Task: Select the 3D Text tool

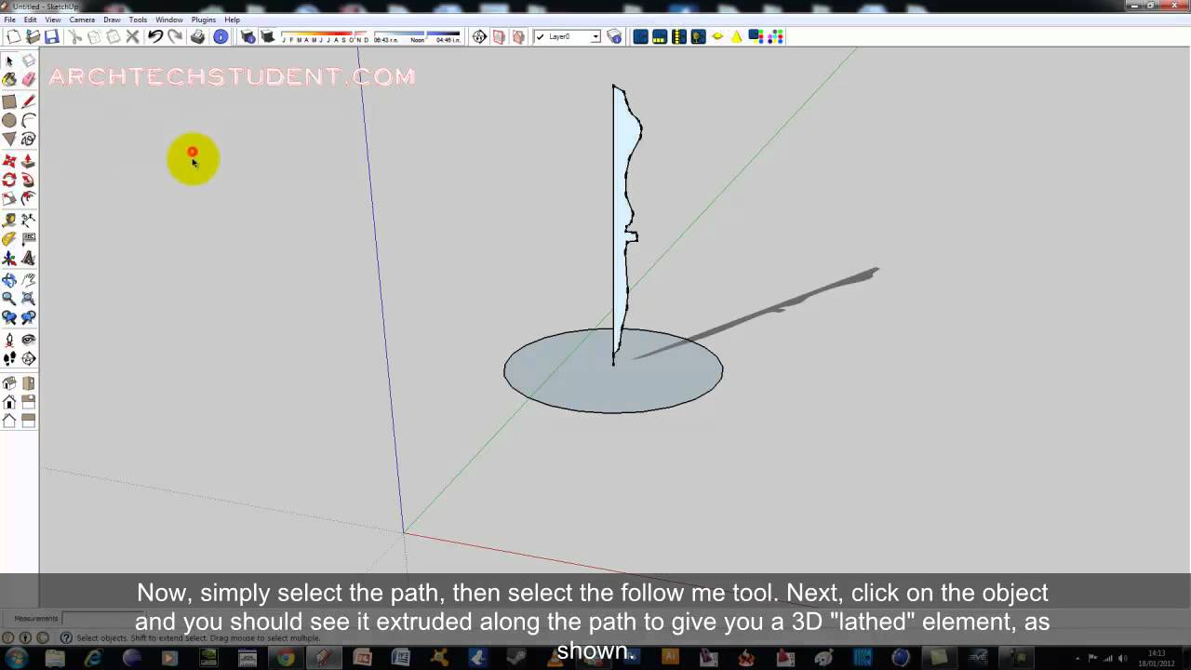Action: tap(29, 259)
